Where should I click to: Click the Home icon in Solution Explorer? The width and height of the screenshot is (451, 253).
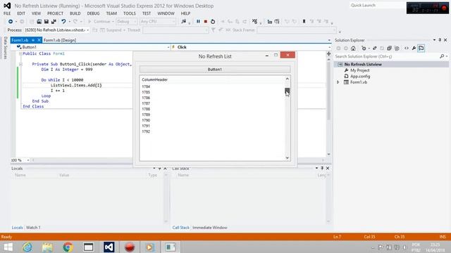click(353, 48)
